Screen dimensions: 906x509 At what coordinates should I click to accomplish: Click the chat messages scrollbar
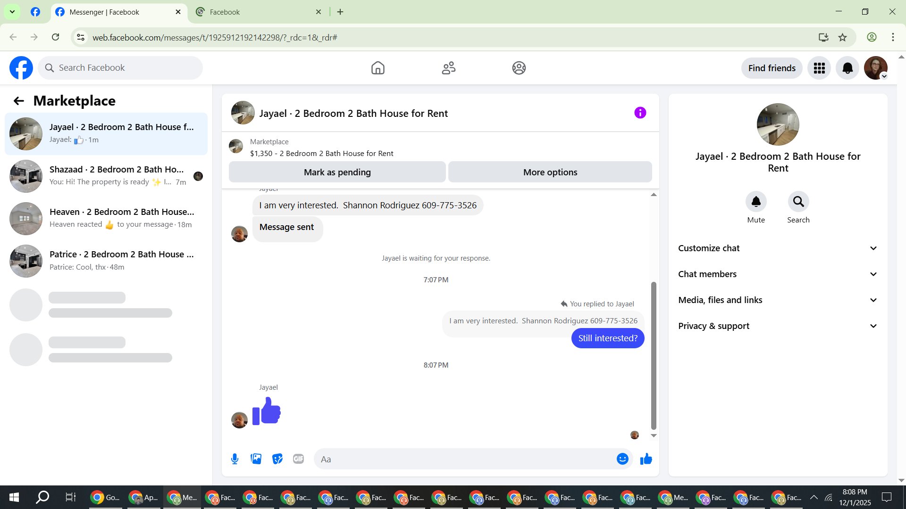[654, 356]
